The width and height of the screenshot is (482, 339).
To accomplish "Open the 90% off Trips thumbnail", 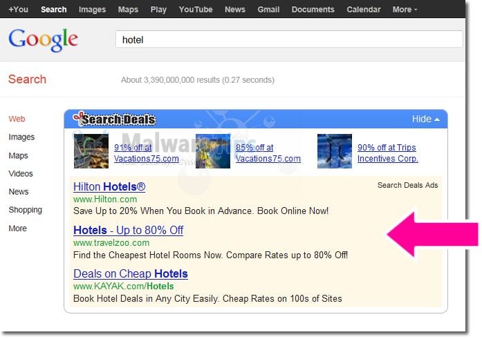I will click(335, 151).
